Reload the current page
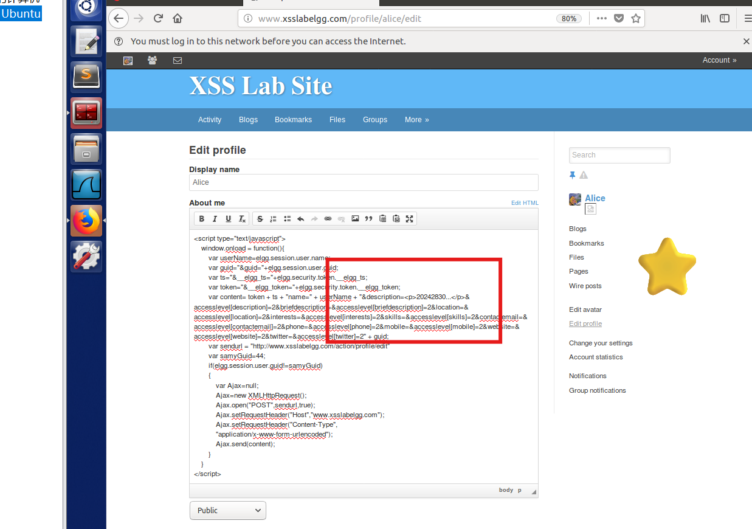The image size is (752, 529). [x=158, y=18]
